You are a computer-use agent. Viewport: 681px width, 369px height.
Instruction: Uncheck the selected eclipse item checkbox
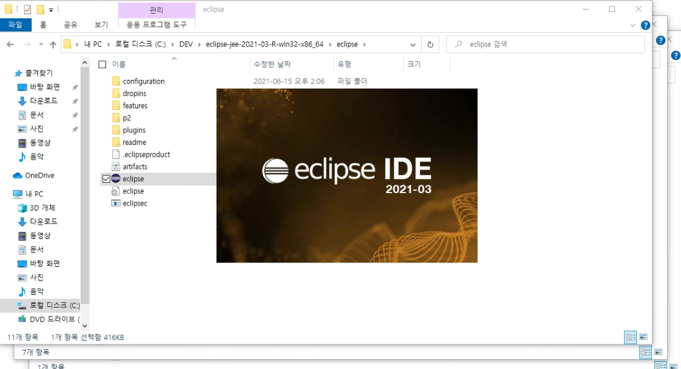click(x=106, y=179)
